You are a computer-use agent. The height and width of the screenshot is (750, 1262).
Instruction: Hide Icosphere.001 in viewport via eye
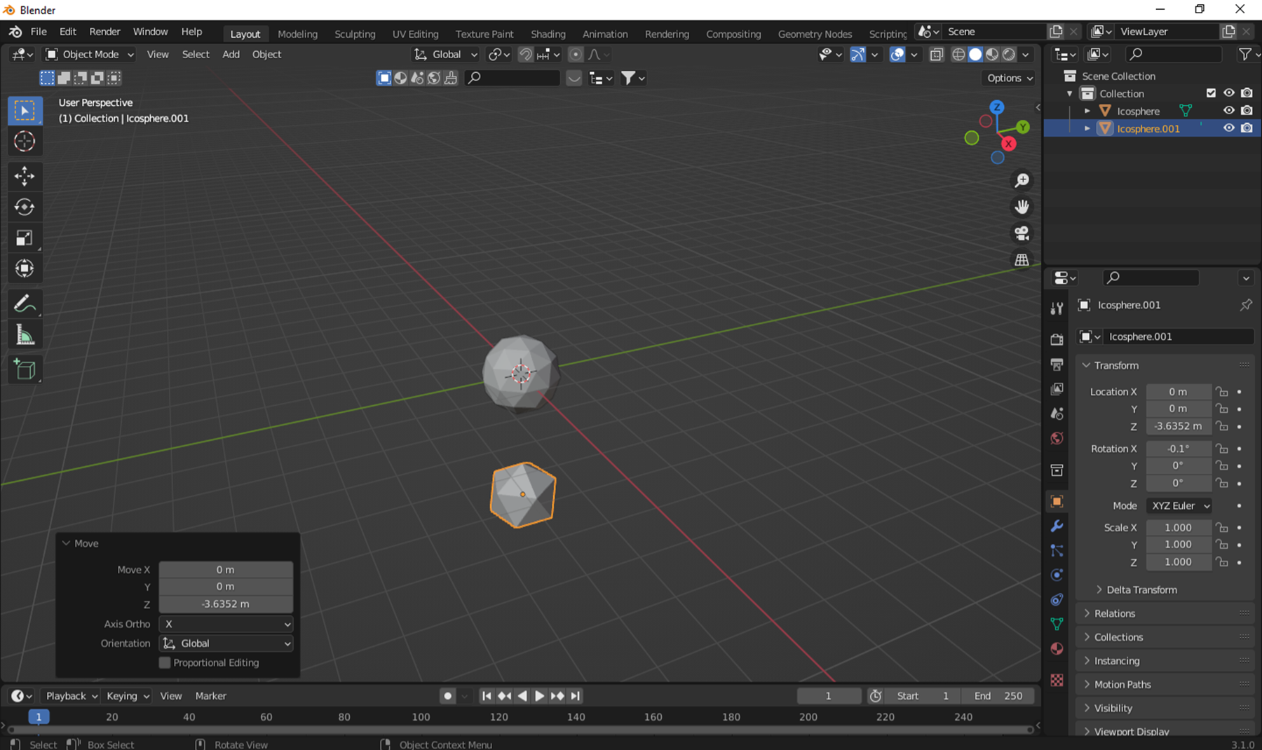[1229, 128]
